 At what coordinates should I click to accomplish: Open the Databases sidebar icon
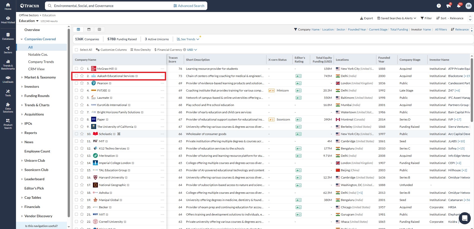coord(8,36)
